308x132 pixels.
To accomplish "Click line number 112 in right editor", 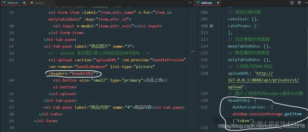I will coord(204,33).
